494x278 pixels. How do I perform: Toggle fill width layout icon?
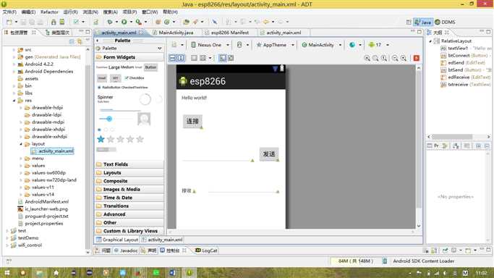[173, 58]
